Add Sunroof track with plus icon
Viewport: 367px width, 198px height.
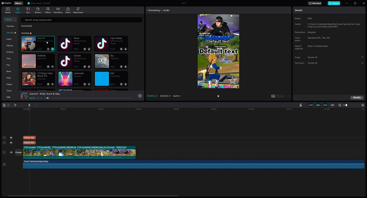(x=52, y=49)
